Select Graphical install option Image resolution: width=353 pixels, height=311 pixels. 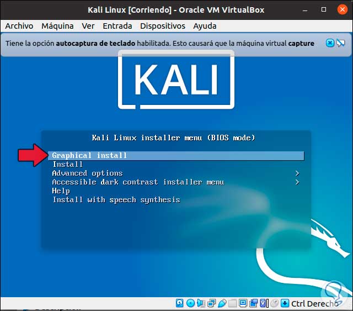click(176, 156)
